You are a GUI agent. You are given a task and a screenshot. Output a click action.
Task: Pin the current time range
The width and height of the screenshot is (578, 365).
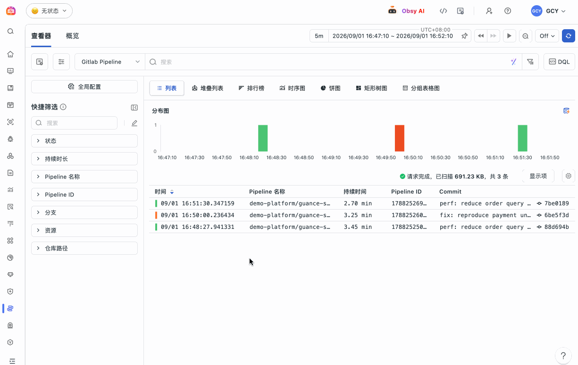(x=464, y=36)
